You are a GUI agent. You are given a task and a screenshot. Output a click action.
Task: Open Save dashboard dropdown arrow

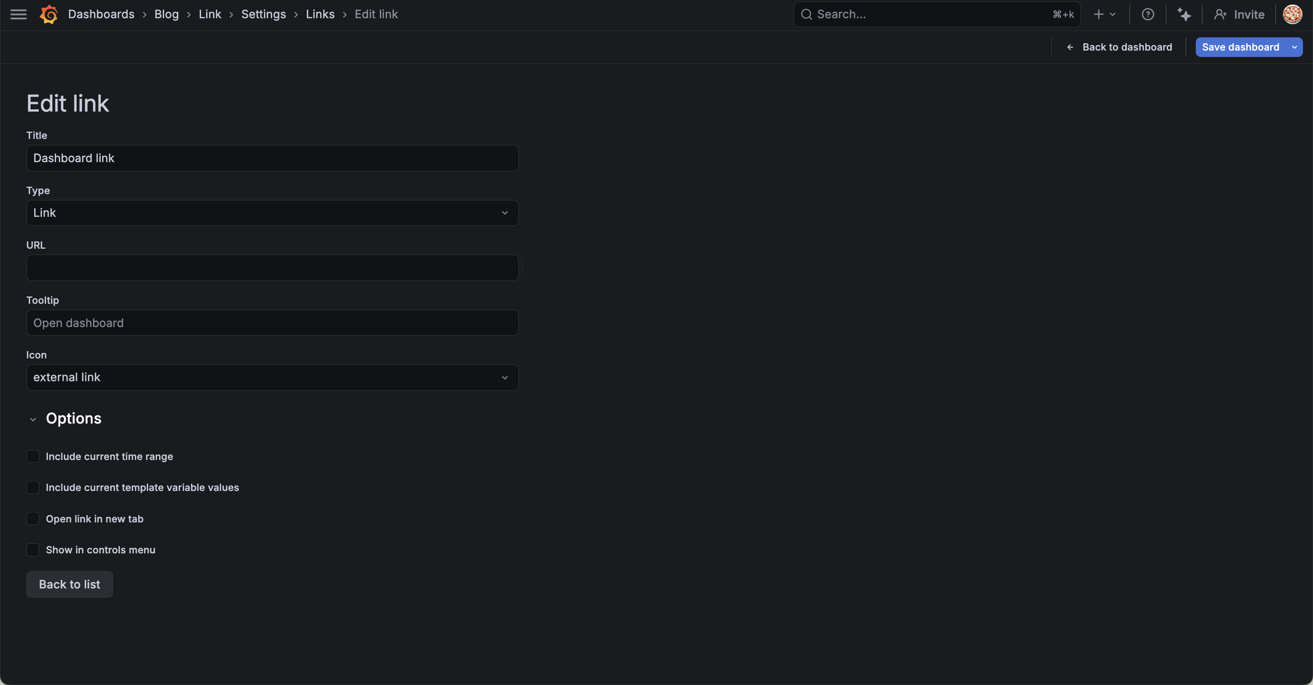point(1295,47)
